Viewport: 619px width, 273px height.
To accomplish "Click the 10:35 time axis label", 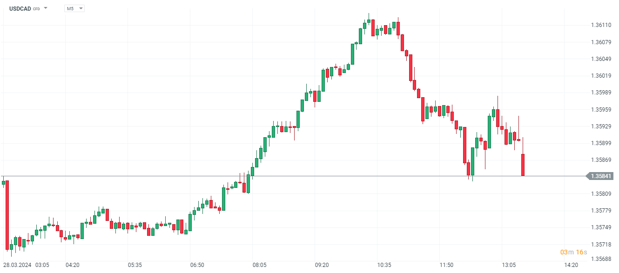I will click(384, 265).
